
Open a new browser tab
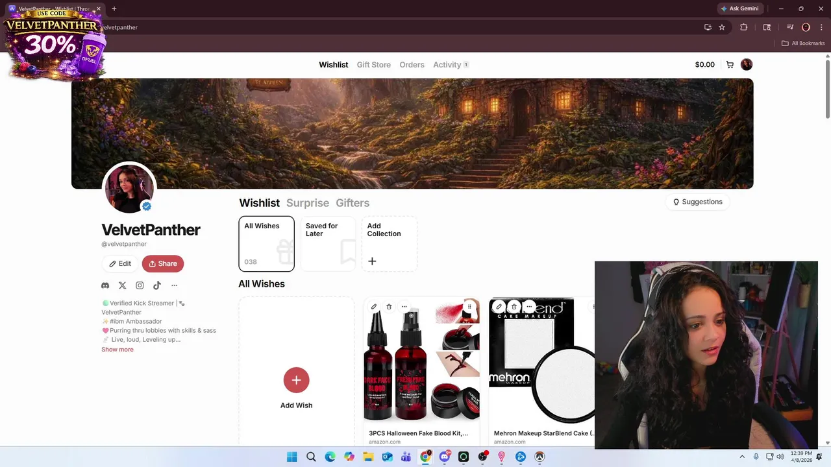pyautogui.click(x=114, y=8)
